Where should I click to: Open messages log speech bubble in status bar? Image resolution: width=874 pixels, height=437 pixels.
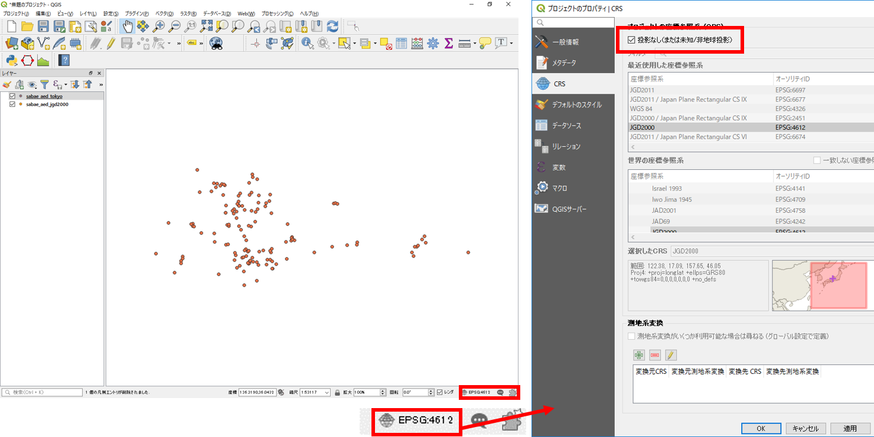pos(501,392)
